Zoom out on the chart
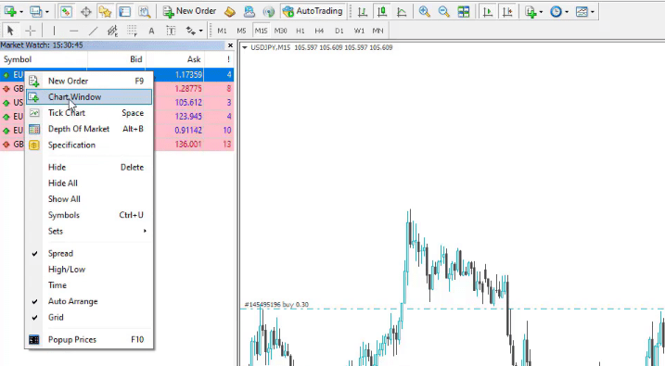The width and height of the screenshot is (665, 366). click(x=443, y=11)
